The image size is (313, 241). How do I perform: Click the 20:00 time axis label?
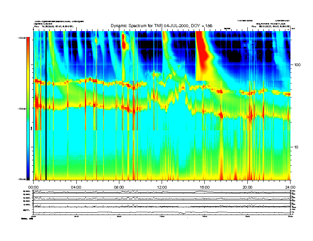(247, 187)
